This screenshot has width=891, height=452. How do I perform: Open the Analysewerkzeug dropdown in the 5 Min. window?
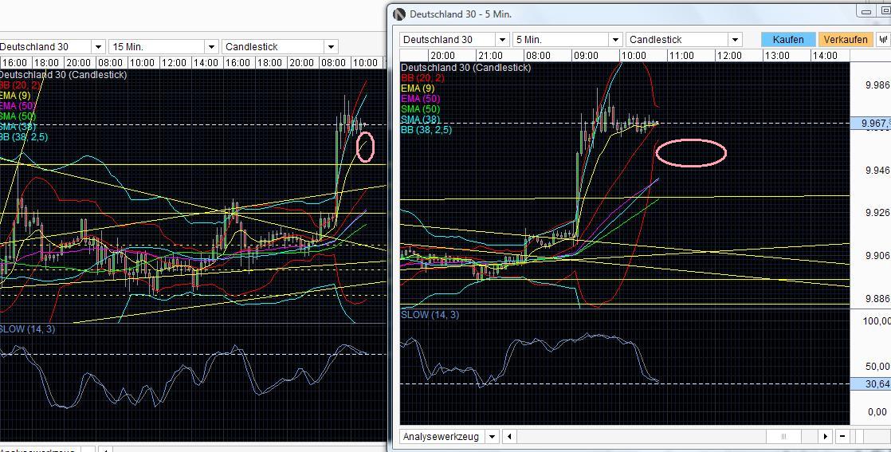point(492,437)
